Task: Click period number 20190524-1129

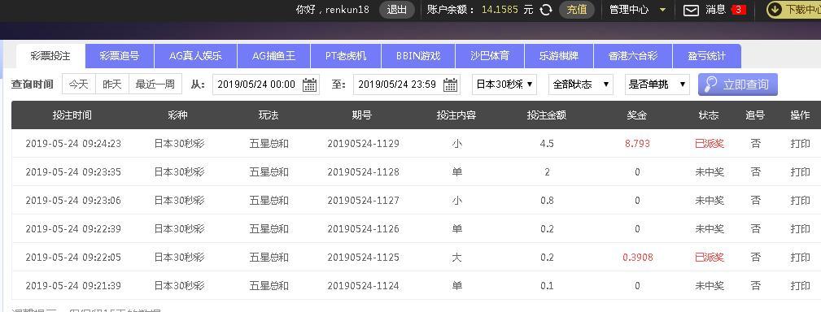Action: click(x=364, y=143)
